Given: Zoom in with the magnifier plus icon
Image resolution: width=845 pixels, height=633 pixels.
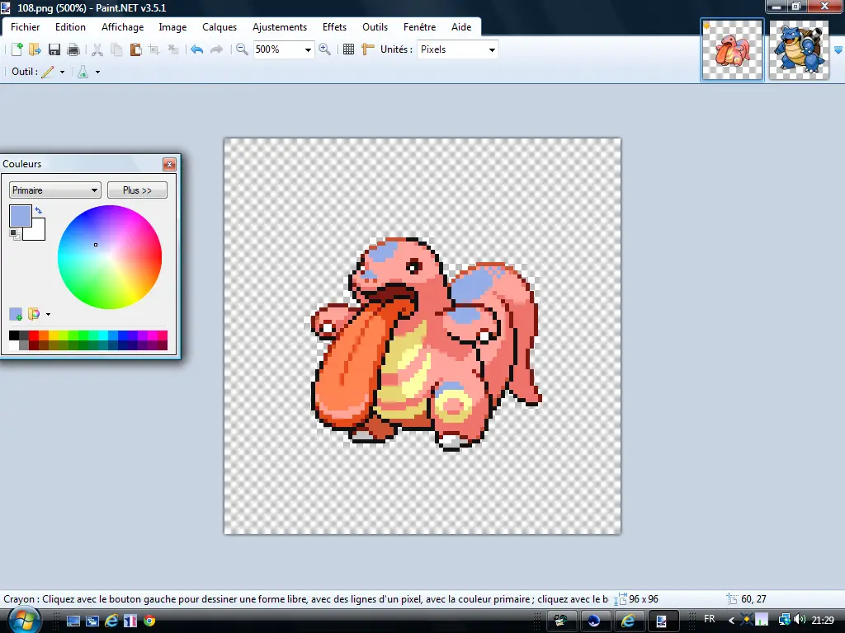Looking at the screenshot, I should point(324,49).
